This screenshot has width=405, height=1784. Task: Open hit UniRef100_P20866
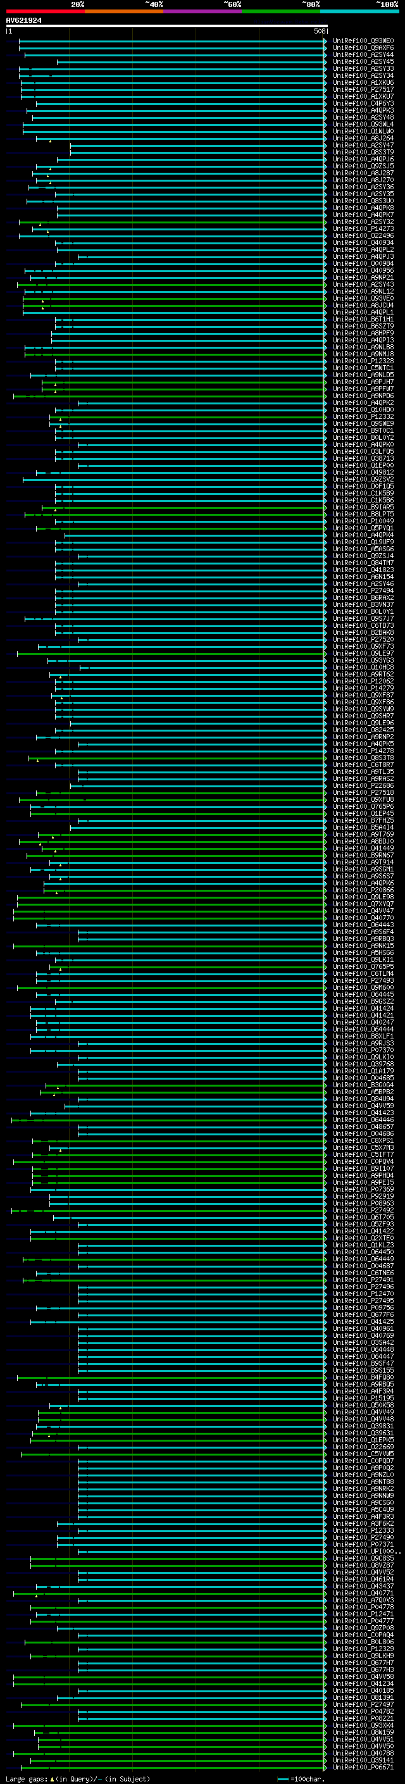click(x=363, y=890)
